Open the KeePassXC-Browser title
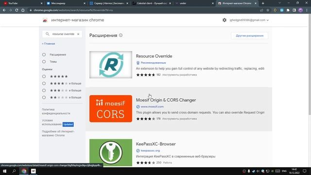The width and height of the screenshot is (311, 175). 155,144
